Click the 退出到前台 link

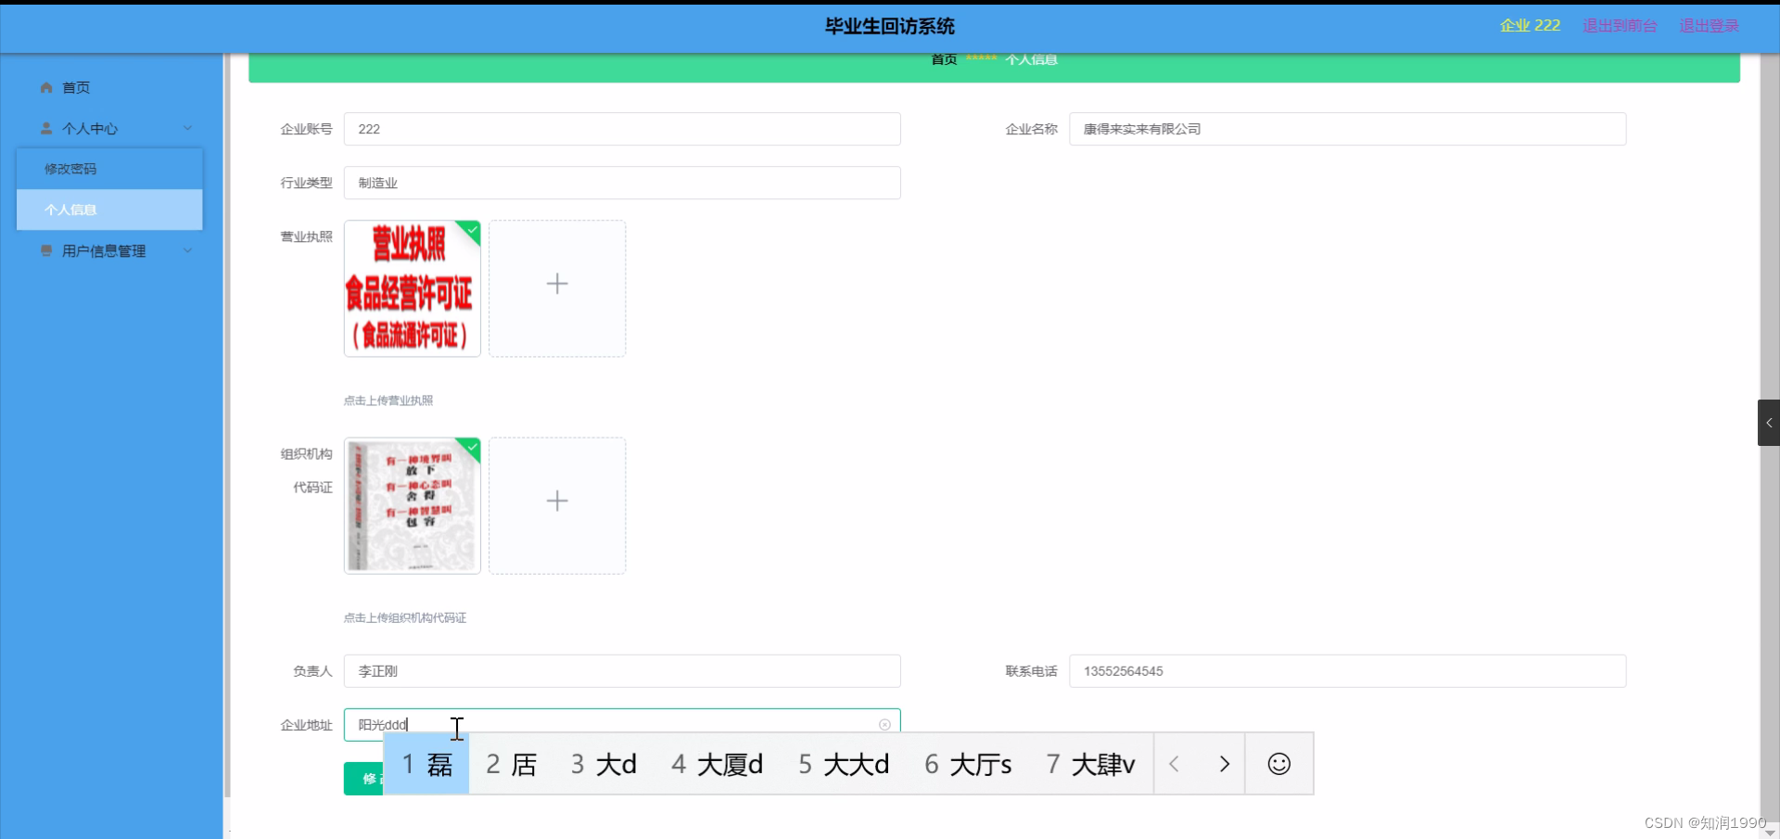pos(1619,25)
